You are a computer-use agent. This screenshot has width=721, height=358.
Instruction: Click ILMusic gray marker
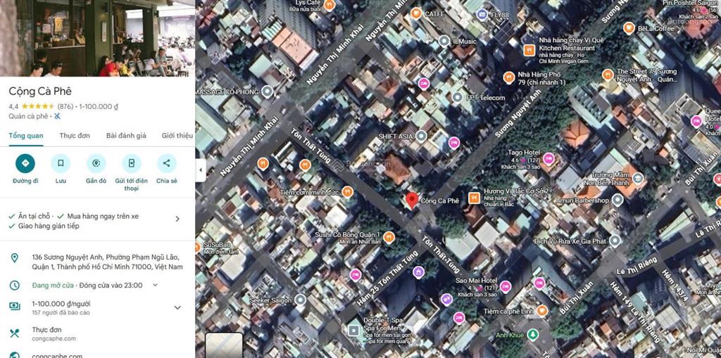[444, 41]
